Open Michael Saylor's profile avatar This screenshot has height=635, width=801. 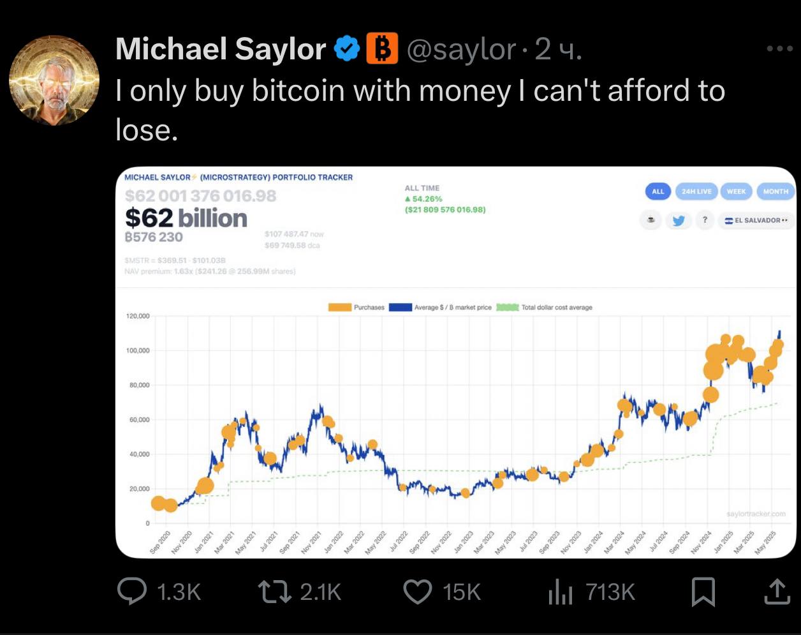click(54, 80)
